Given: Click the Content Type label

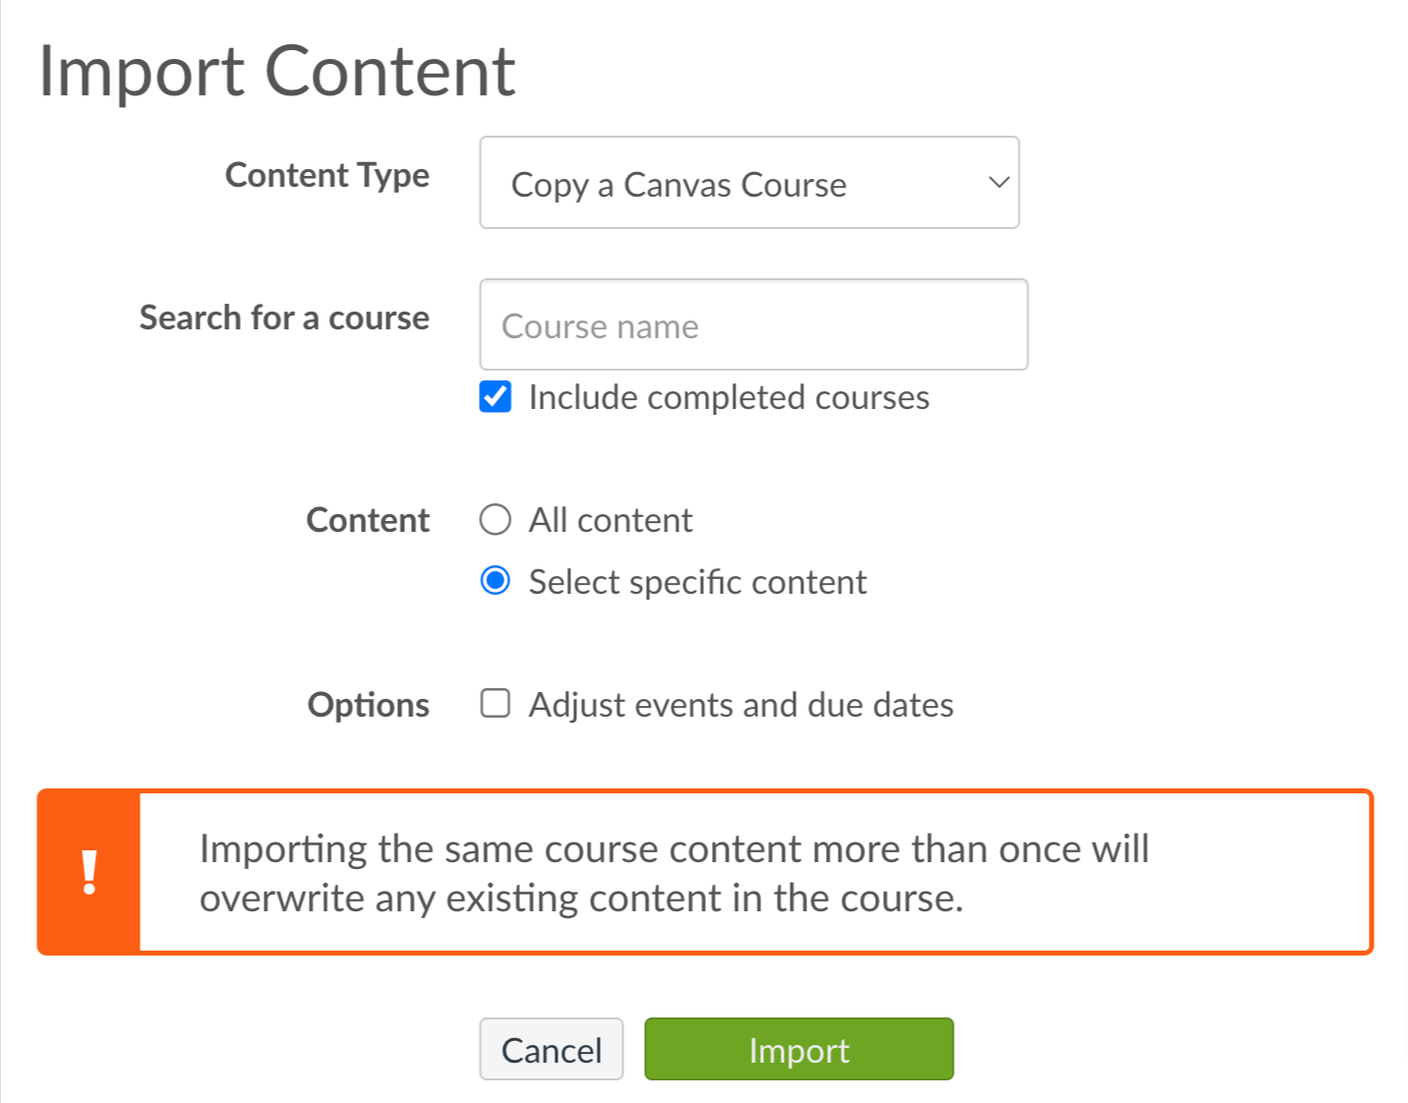Looking at the screenshot, I should point(327,175).
